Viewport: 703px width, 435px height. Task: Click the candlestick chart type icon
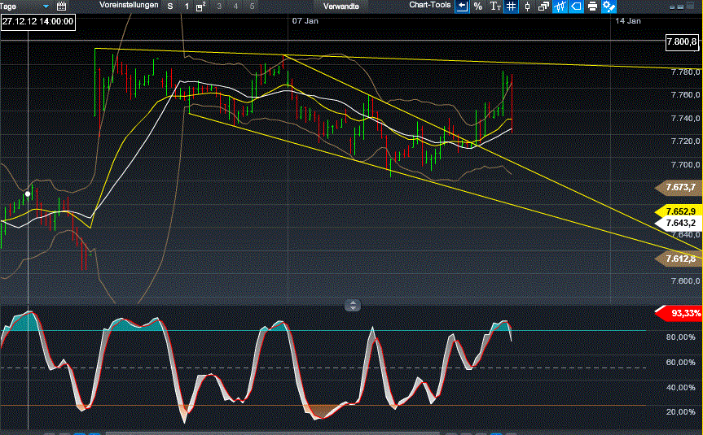pyautogui.click(x=527, y=6)
